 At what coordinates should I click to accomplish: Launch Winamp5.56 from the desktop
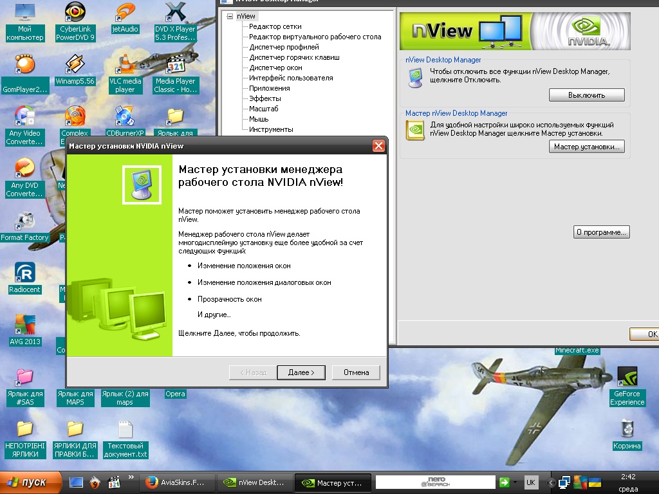(x=75, y=69)
